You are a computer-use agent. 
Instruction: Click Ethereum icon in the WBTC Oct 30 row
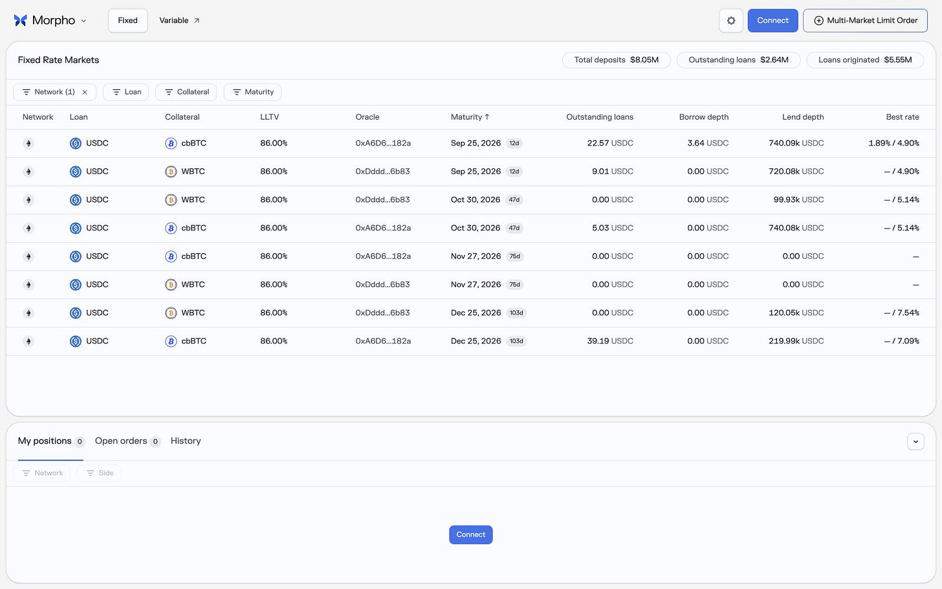tap(28, 200)
